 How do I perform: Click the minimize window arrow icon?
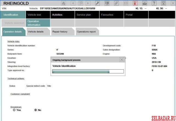click(163, 3)
